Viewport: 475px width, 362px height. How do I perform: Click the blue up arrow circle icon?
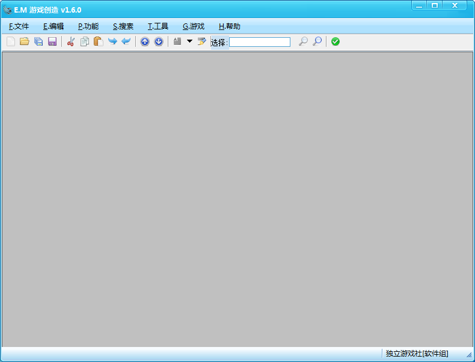pyautogui.click(x=145, y=41)
